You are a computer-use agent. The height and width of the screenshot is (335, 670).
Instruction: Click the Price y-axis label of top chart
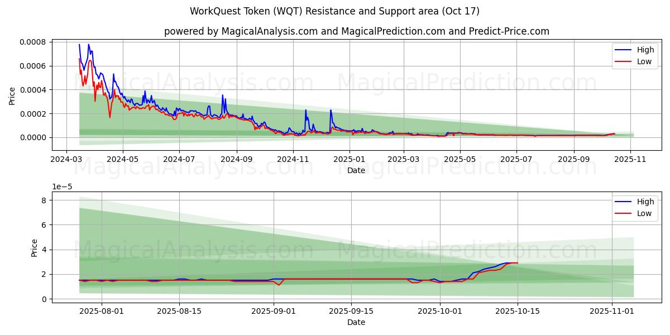tap(12, 95)
